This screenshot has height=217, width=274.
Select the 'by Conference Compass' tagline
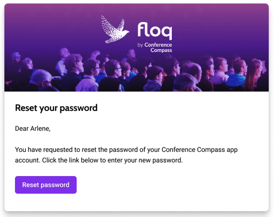(155, 47)
